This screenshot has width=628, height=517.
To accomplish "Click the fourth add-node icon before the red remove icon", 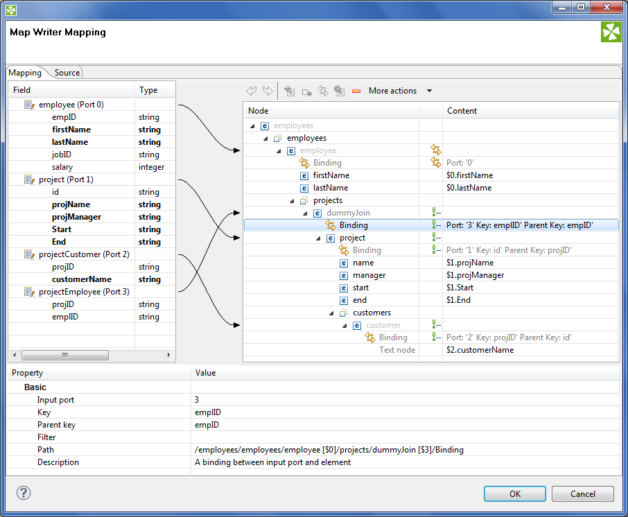I will [x=339, y=91].
